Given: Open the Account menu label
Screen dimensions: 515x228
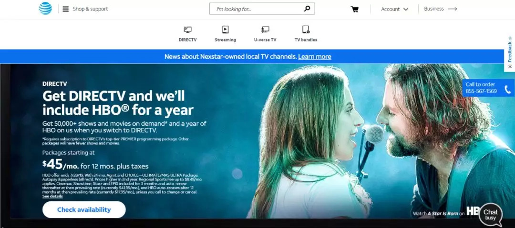Looking at the screenshot, I should point(390,9).
